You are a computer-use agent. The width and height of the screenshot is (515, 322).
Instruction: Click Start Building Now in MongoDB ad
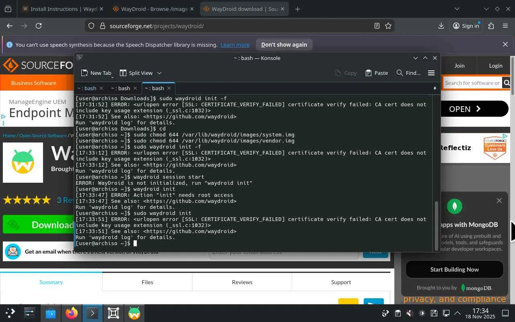[455, 270]
